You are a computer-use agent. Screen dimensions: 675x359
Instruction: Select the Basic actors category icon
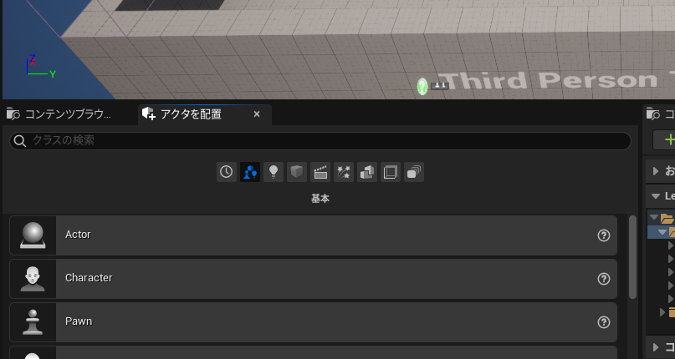250,172
